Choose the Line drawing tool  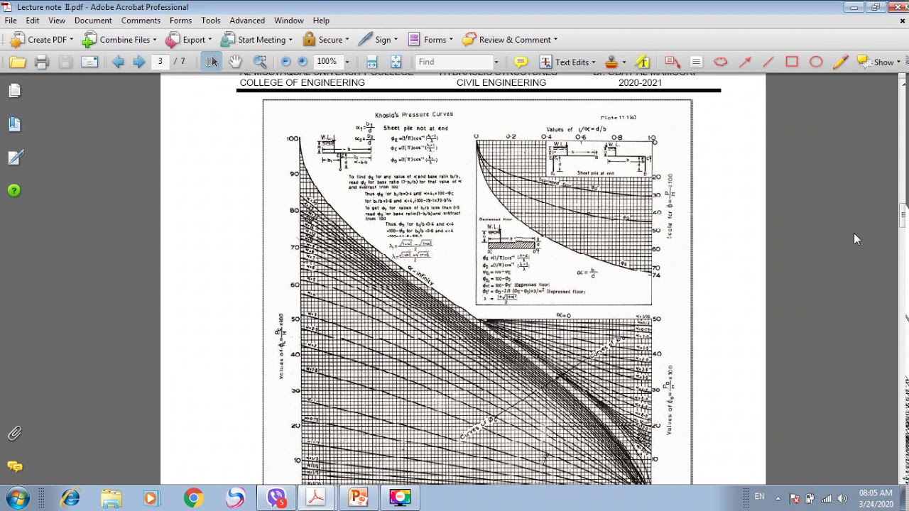coord(768,62)
